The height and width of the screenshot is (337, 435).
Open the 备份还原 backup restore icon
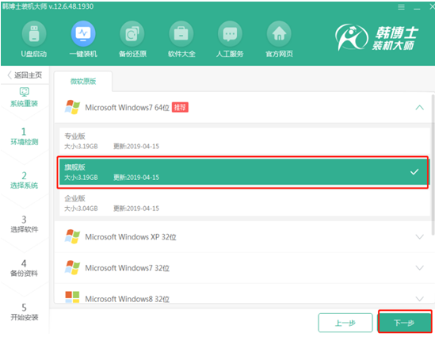[132, 33]
